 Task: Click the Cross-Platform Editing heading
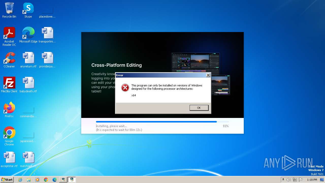click(x=117, y=65)
